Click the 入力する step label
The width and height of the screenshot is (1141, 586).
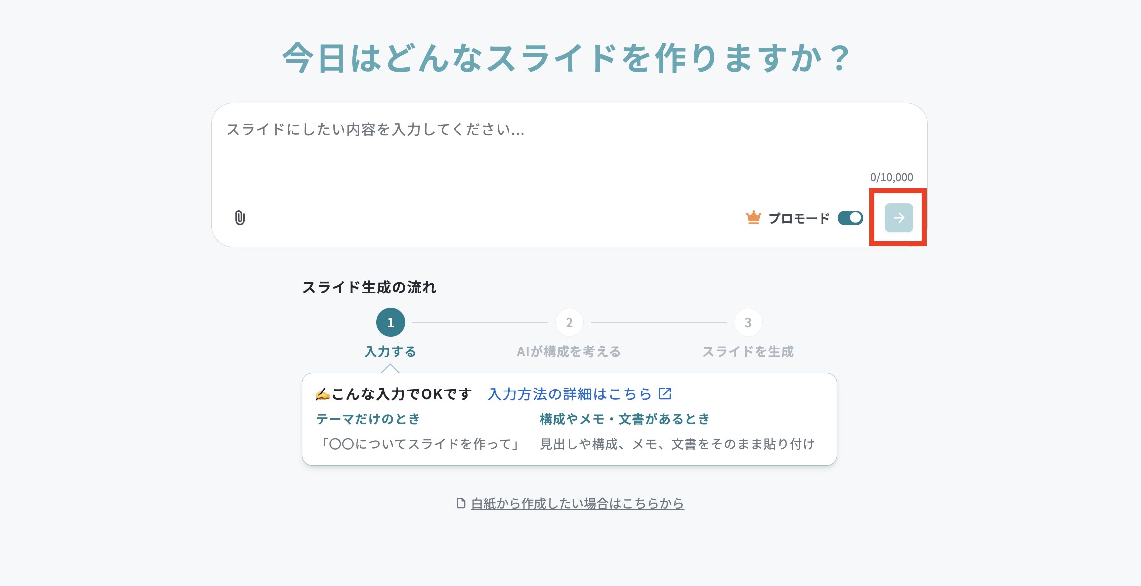pos(391,352)
